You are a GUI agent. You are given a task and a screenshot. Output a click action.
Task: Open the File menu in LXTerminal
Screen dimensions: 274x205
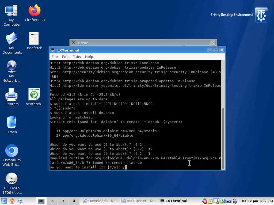point(55,57)
